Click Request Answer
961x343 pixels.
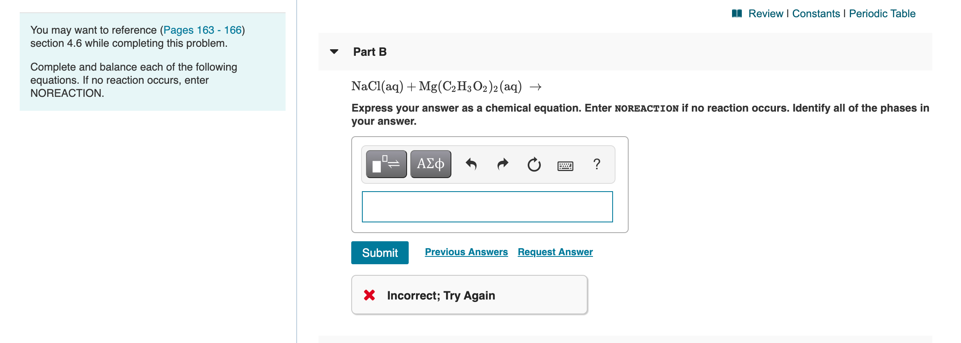click(555, 252)
